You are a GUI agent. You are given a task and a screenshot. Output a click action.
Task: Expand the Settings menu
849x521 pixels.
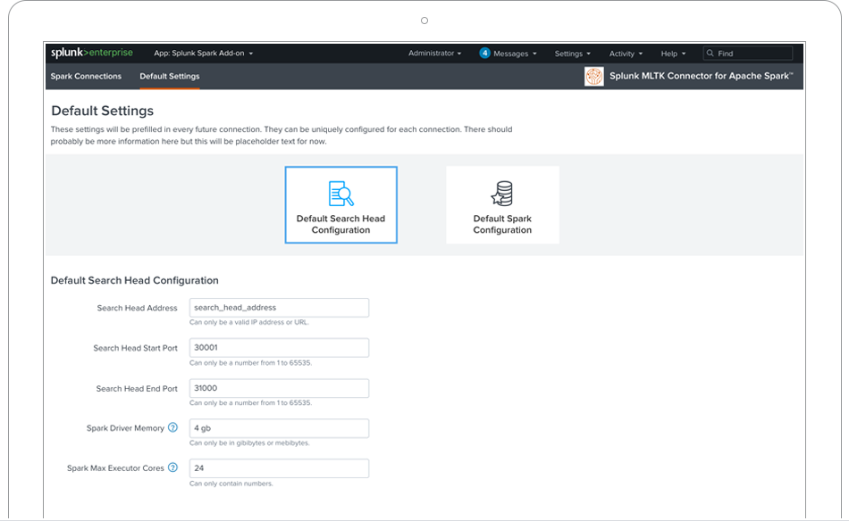click(x=572, y=54)
